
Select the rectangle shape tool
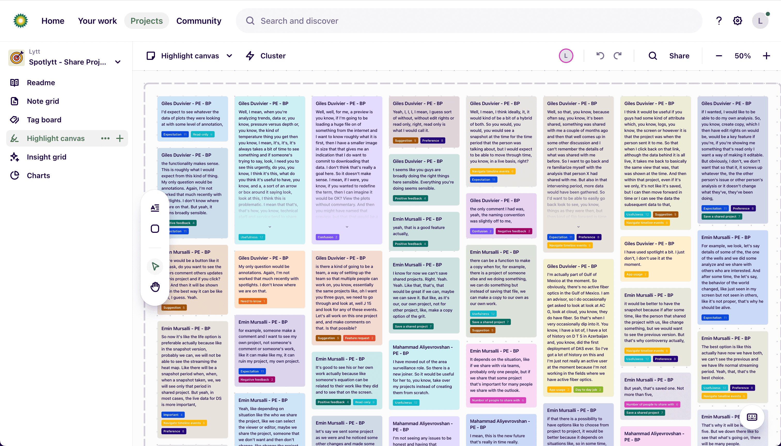(x=155, y=229)
